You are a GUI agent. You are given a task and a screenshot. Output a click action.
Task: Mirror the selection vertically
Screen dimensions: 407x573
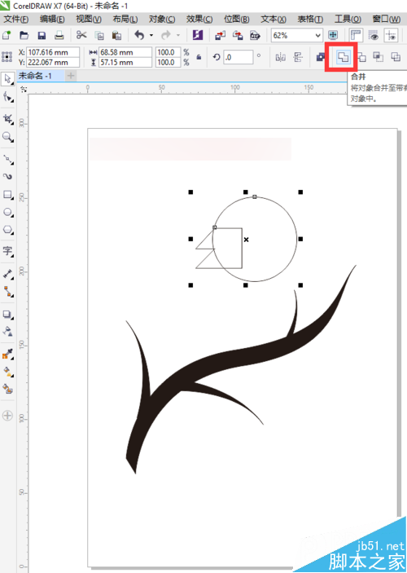[298, 57]
